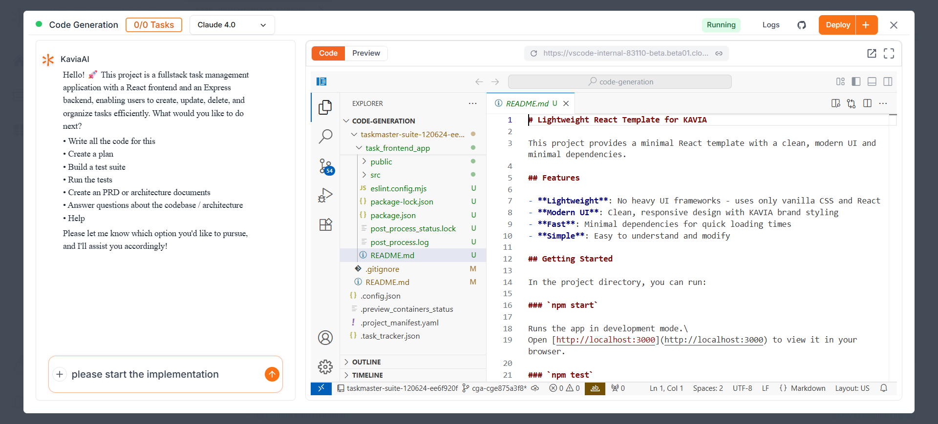Publish branch cloud icon in status bar
The width and height of the screenshot is (938, 424).
535,388
